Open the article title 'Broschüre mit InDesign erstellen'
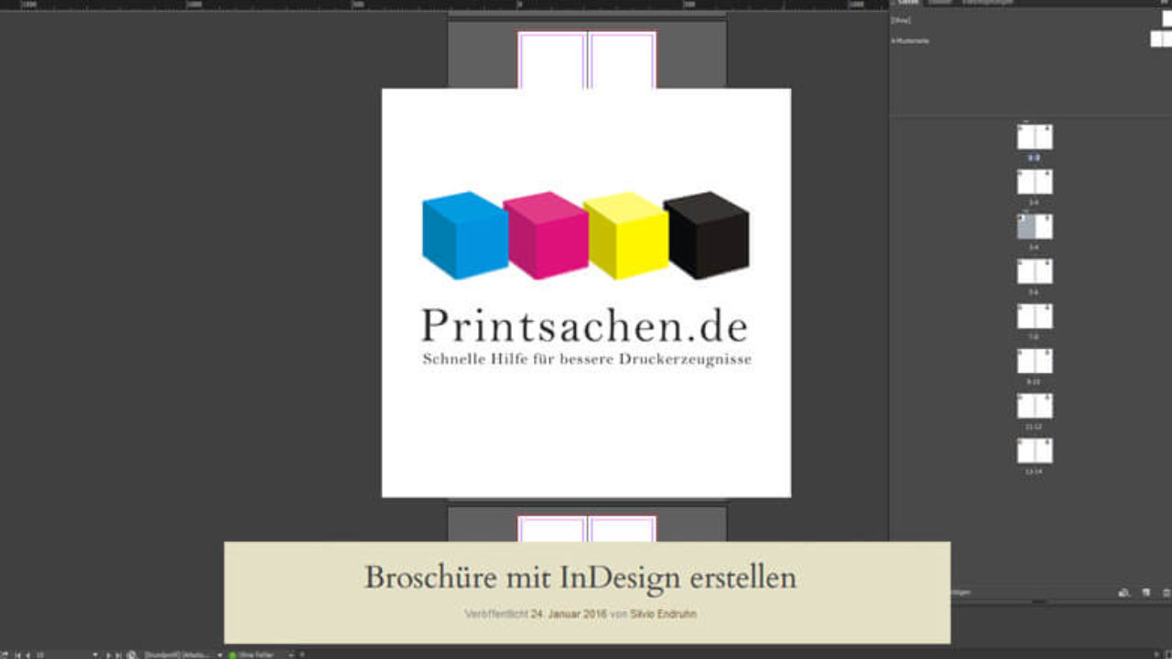The height and width of the screenshot is (659, 1172). pyautogui.click(x=581, y=578)
